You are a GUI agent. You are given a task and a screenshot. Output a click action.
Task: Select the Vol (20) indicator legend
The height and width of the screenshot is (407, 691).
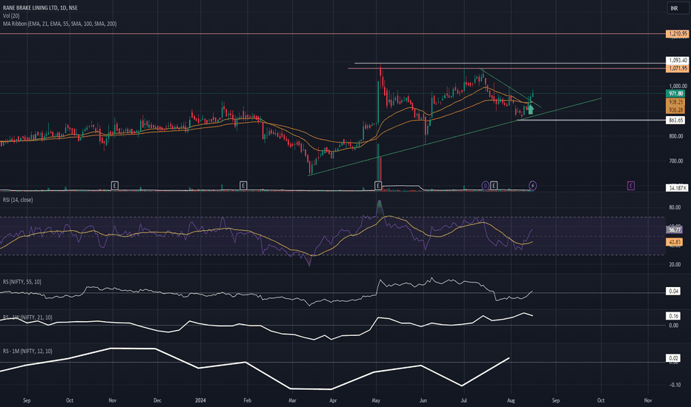coord(11,16)
